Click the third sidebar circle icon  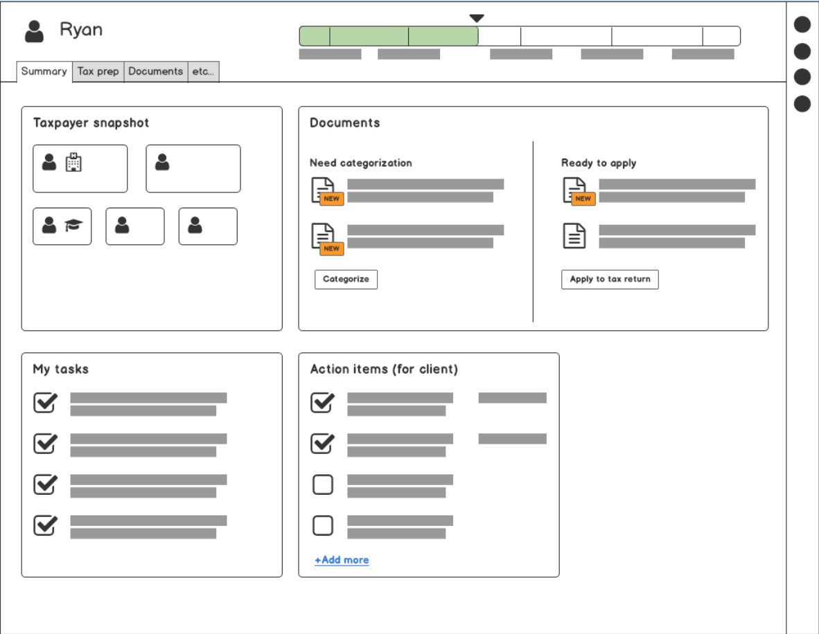[802, 77]
